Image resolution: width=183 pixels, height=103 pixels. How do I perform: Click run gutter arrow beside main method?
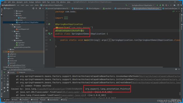[x=50, y=40]
